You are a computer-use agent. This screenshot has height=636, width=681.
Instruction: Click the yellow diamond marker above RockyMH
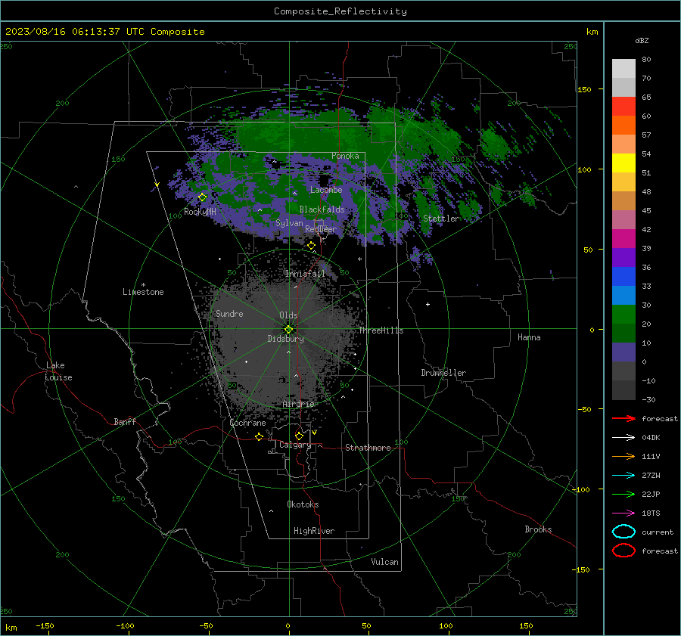pyautogui.click(x=202, y=197)
